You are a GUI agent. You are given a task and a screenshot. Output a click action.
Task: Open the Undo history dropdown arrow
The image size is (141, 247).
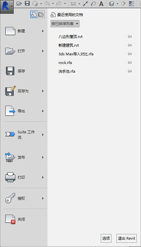click(x=53, y=4)
